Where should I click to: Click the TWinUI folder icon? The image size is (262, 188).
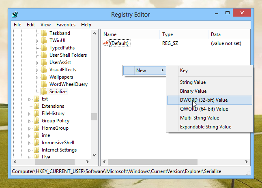coord(44,41)
